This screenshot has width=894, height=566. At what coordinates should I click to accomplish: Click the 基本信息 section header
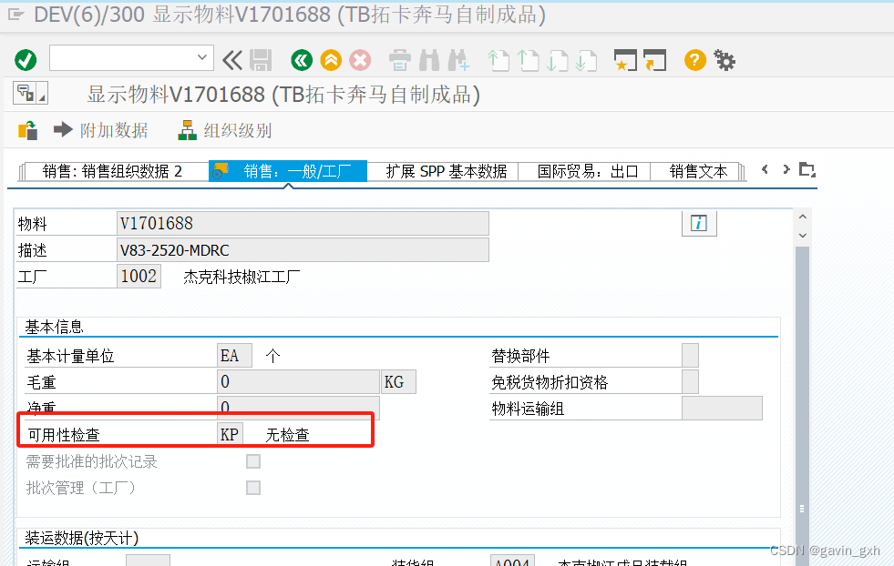[54, 327]
